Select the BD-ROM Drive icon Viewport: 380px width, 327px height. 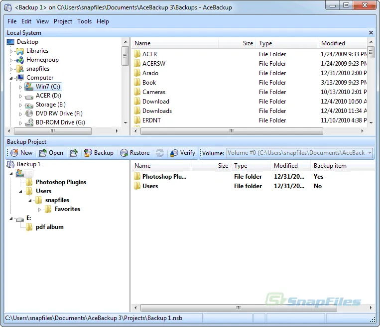click(29, 122)
